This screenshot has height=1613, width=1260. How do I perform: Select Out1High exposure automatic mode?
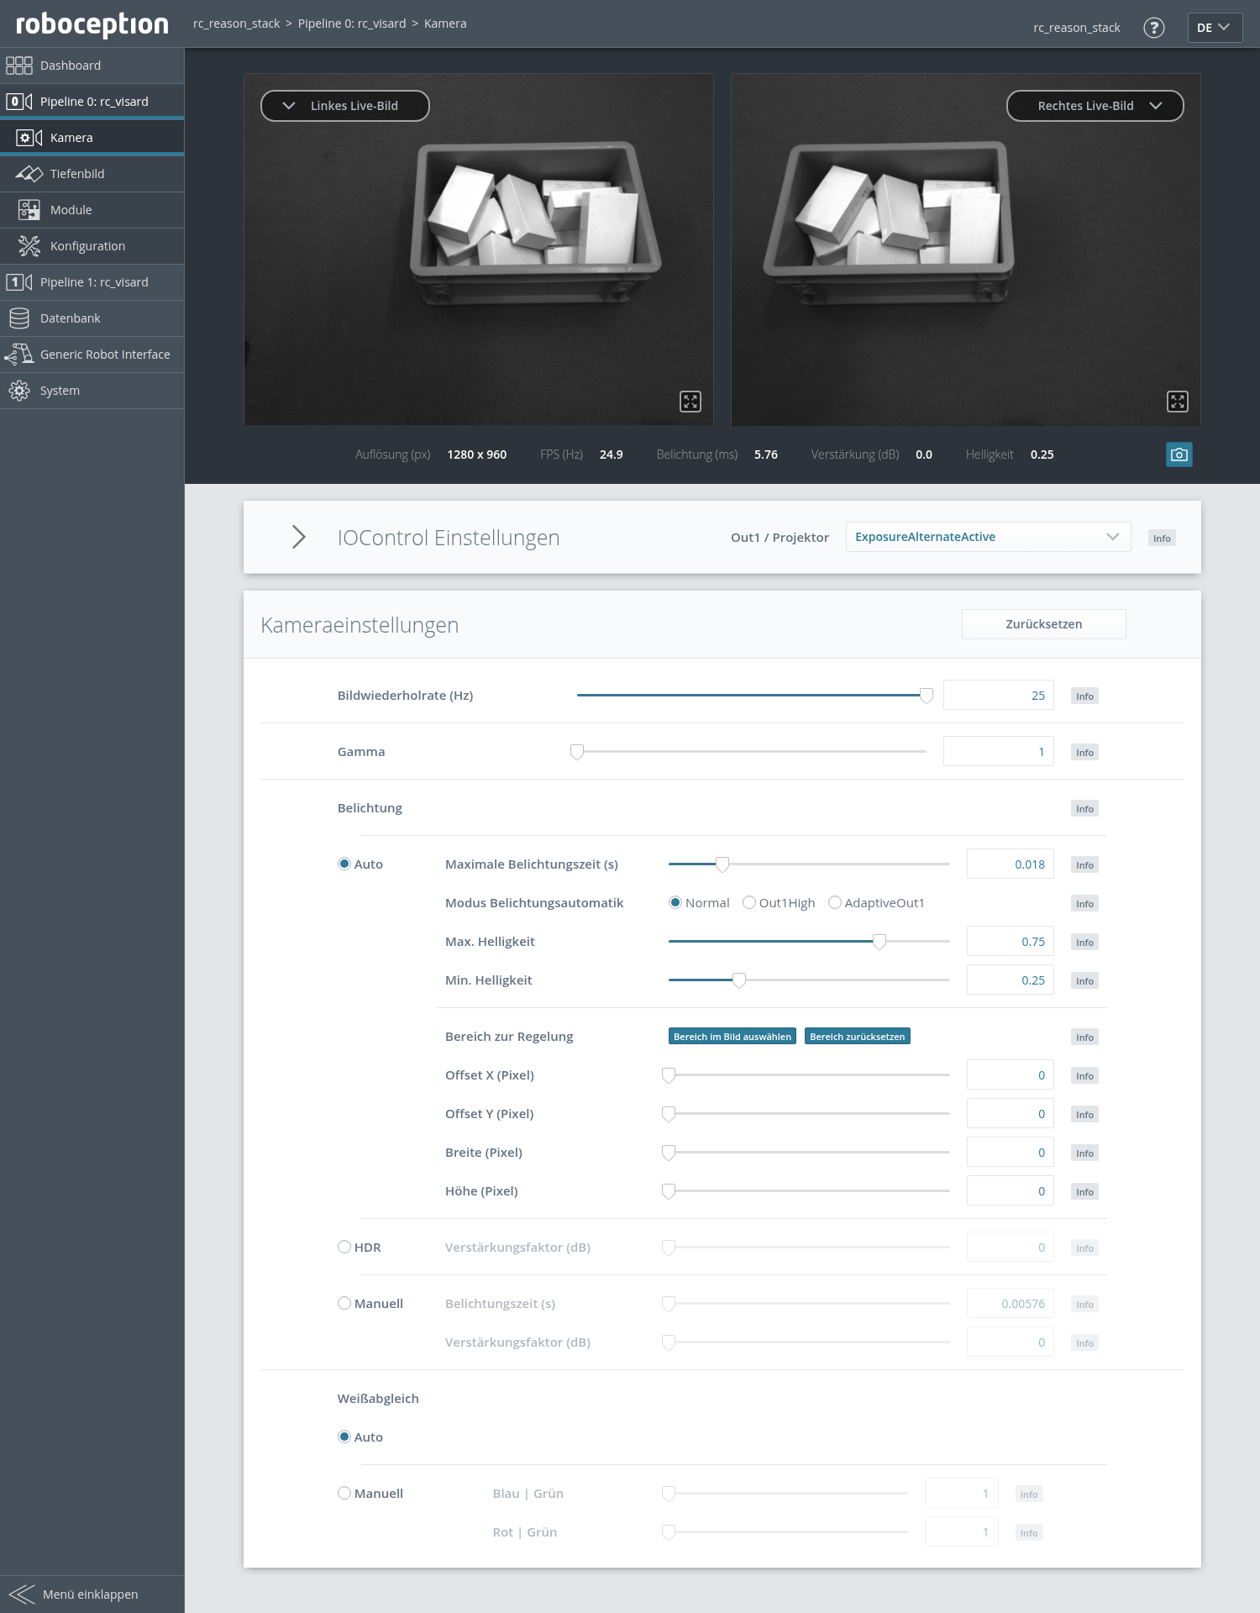coord(749,902)
